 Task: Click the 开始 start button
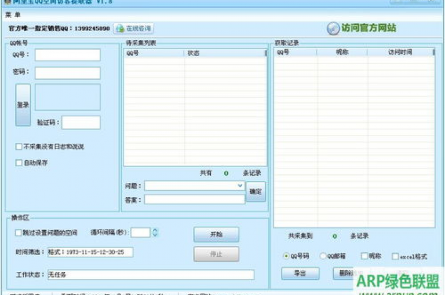coord(216,234)
